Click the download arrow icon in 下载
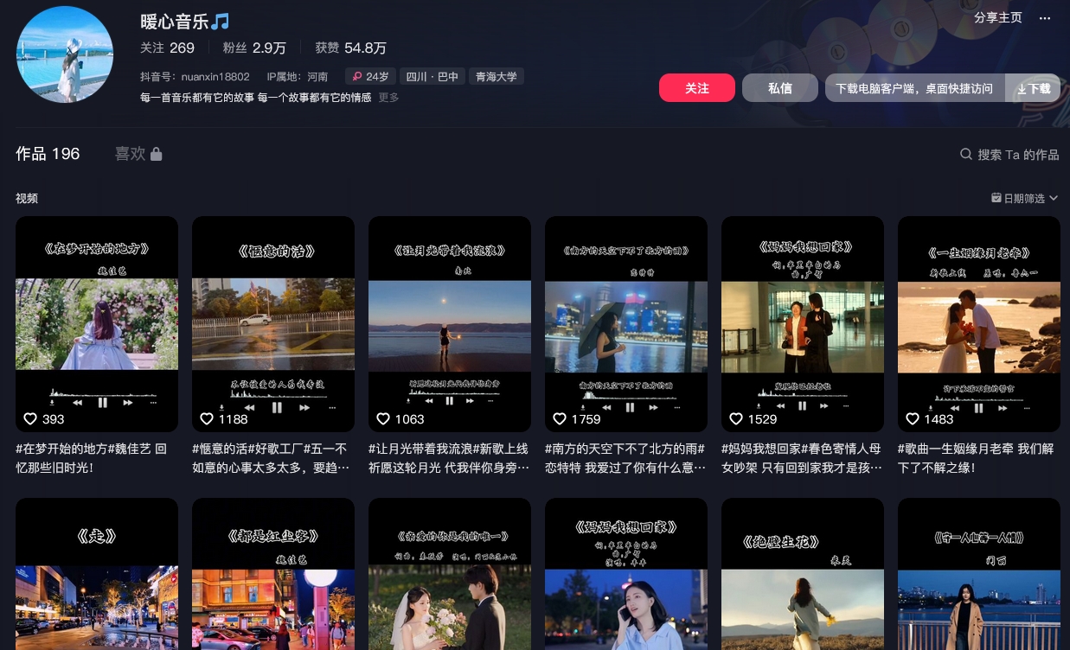 click(x=1022, y=88)
